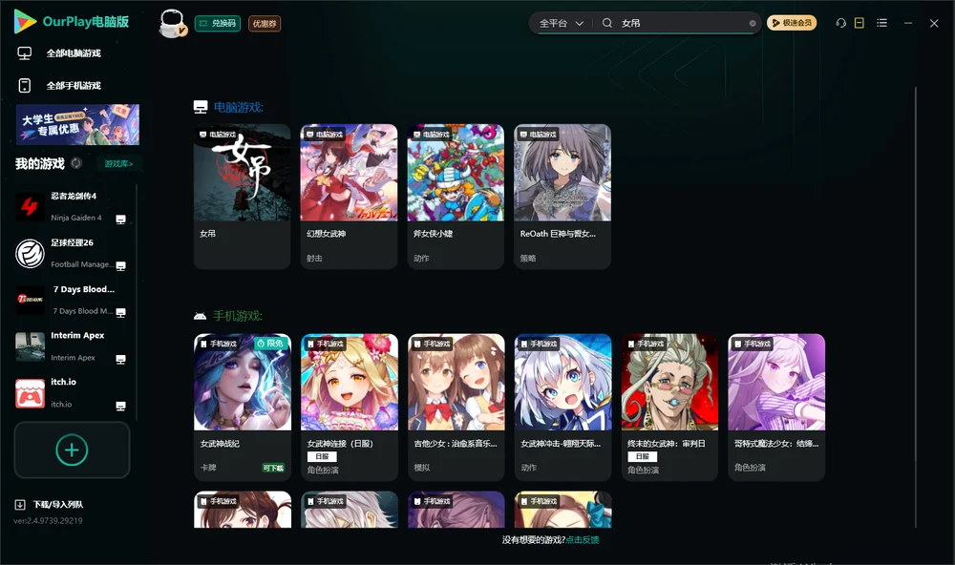
Task: Open 奇特式魔法少女 game card
Action: pos(776,407)
